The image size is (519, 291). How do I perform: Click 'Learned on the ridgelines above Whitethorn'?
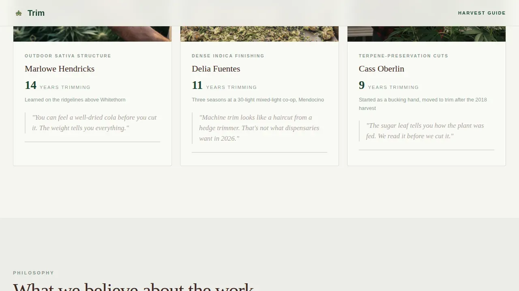pyautogui.click(x=75, y=100)
